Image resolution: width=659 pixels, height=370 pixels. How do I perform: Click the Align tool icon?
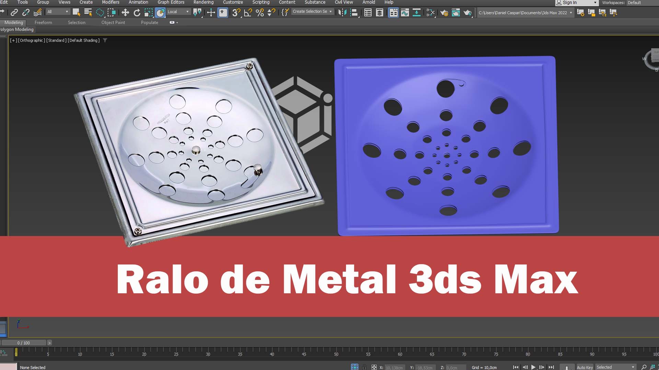[x=354, y=13]
